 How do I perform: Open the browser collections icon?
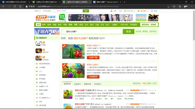pos(180,6)
